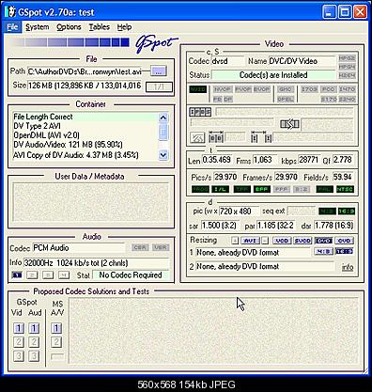Image resolution: width=372 pixels, height=392 pixels.
Task: Click the audio CBR indicator
Action: [140, 247]
